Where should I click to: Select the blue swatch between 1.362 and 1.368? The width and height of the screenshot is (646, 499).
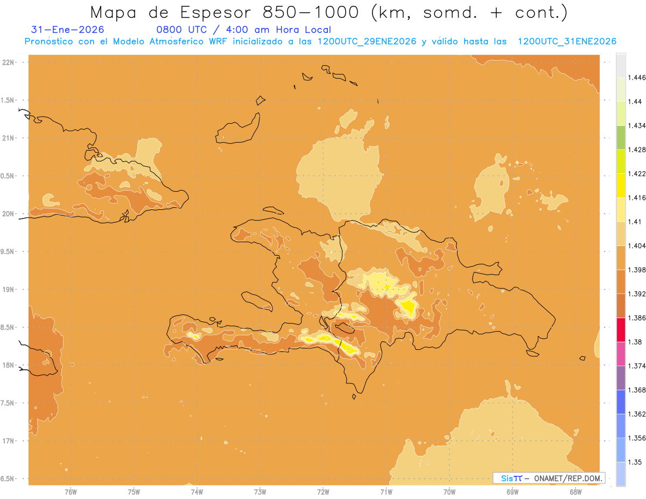tap(621, 402)
